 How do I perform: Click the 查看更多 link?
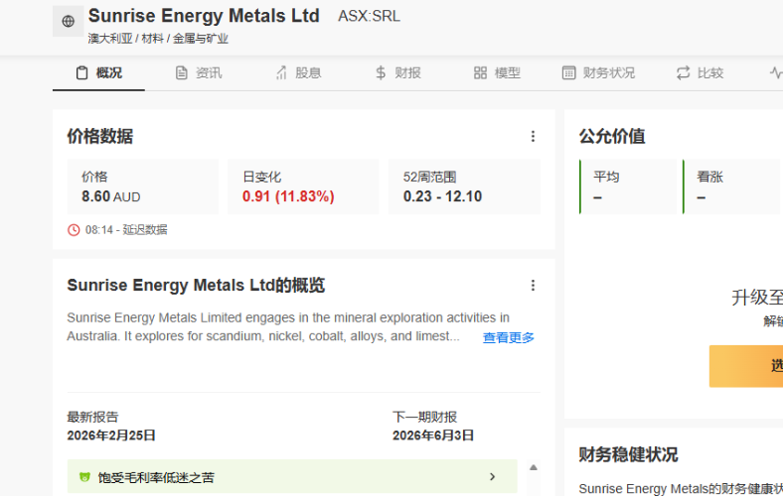509,338
